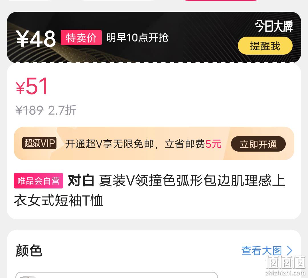Viewport: 308px width, 278px height.
Task: Click the chevron arrow beside 查看大图
Action: 289,251
